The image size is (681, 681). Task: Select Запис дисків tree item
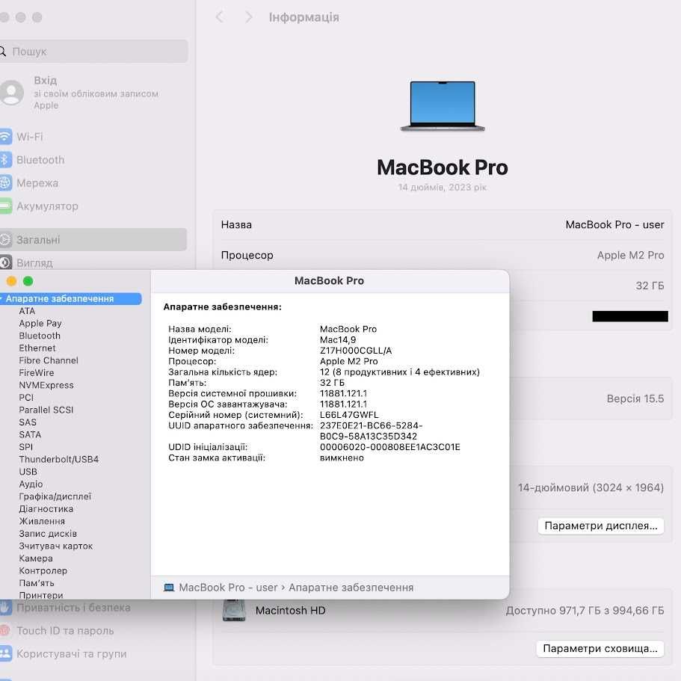click(x=48, y=533)
